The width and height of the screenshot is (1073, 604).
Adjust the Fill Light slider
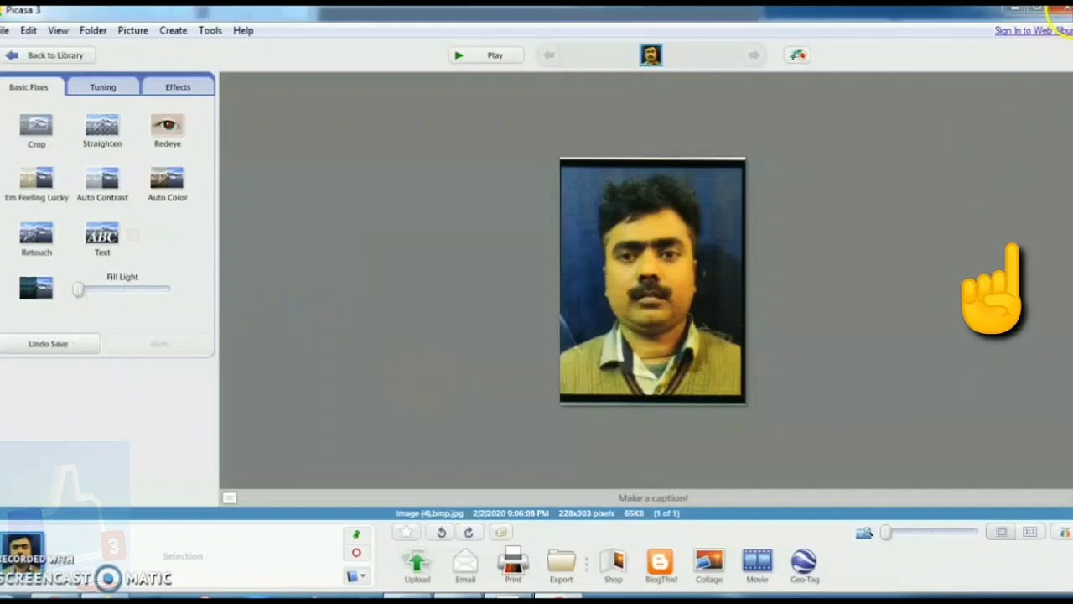click(122, 289)
